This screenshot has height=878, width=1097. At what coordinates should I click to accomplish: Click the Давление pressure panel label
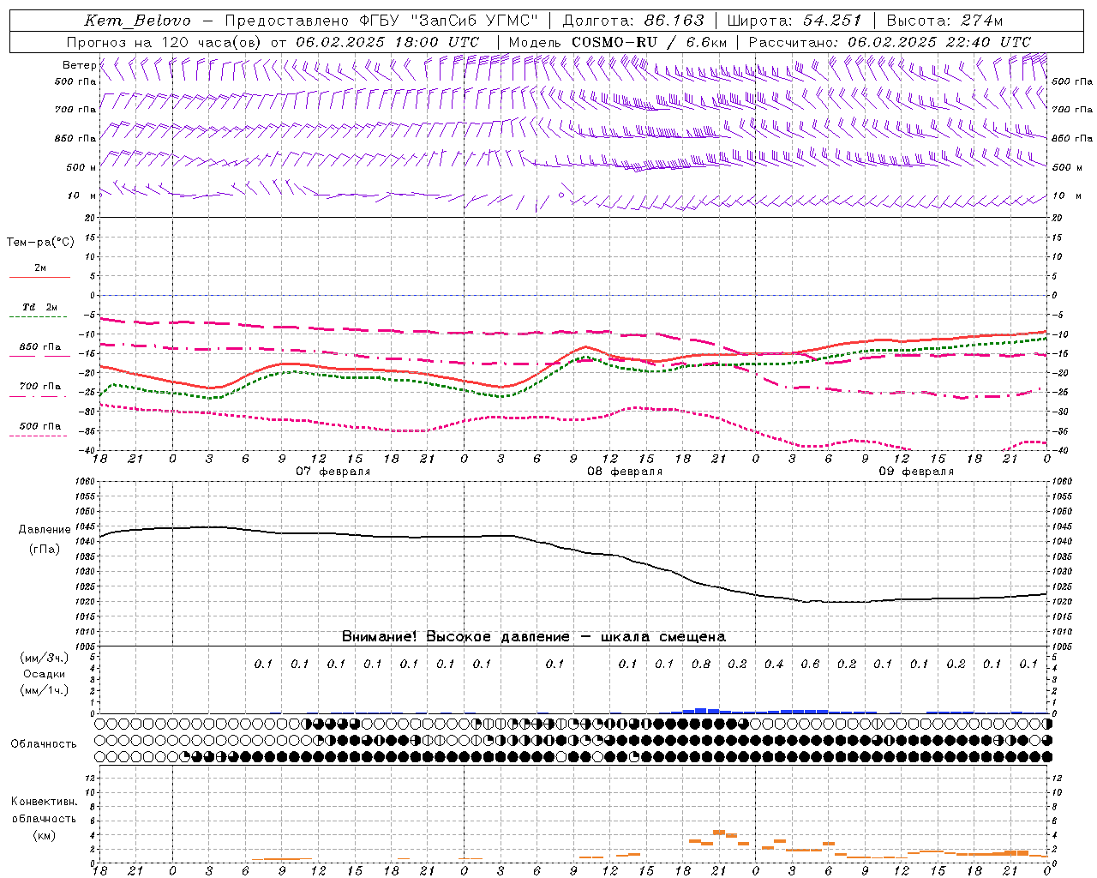45,530
